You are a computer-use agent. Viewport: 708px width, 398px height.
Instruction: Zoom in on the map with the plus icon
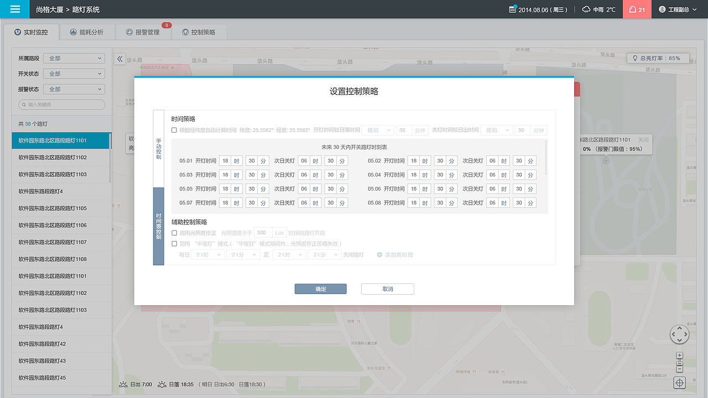(x=679, y=356)
